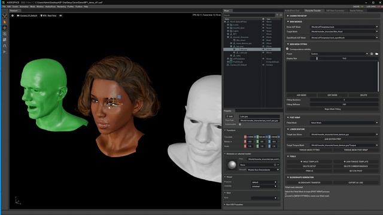
Task: Toggle visibility eye for Lights row
Action: click(x=263, y=31)
